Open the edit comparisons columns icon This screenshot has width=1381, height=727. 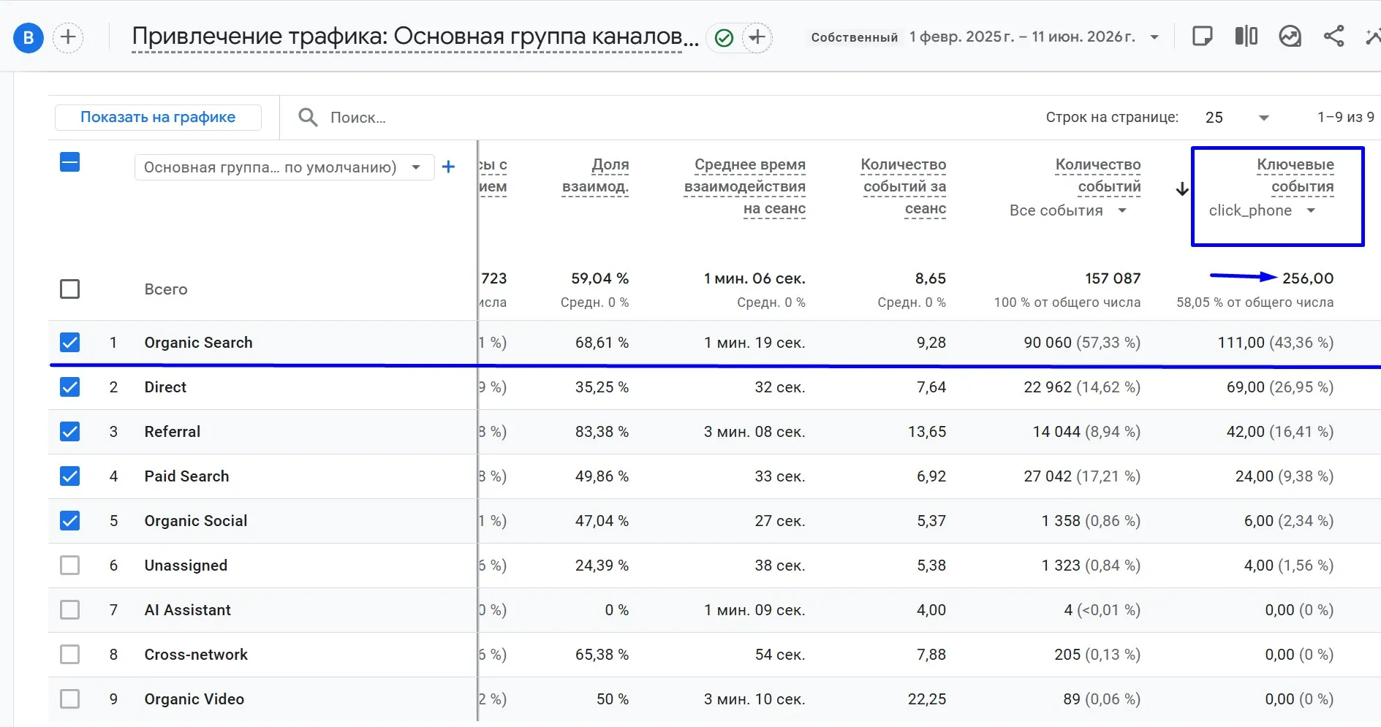1246,37
